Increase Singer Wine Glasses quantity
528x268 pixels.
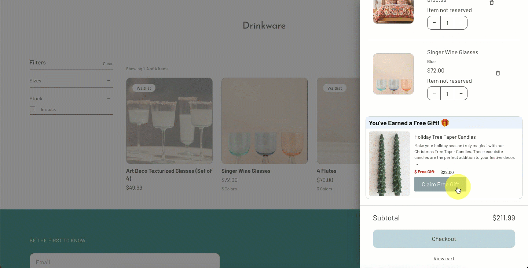click(461, 93)
